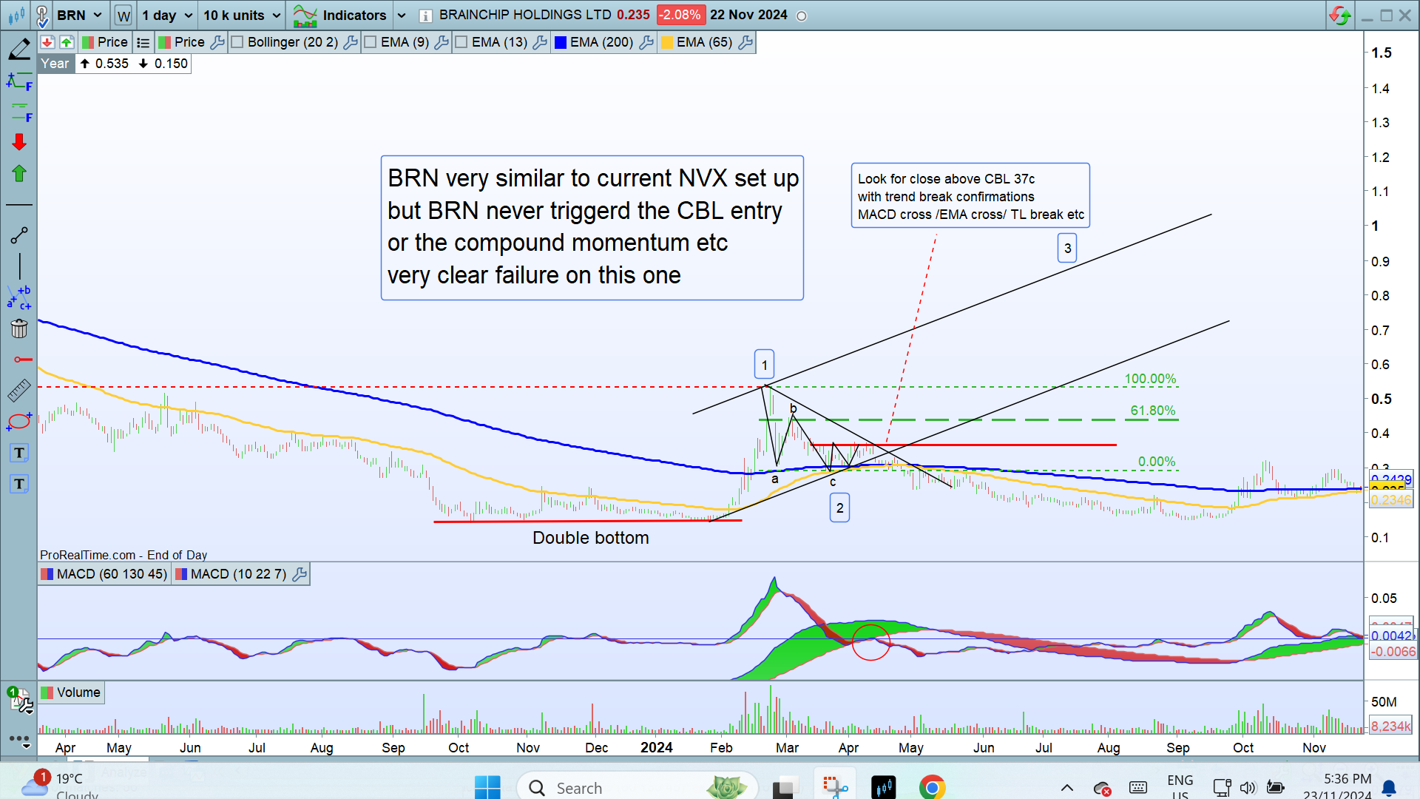Show hidden system tray icons chevron
This screenshot has width=1420, height=799.
[x=1067, y=788]
